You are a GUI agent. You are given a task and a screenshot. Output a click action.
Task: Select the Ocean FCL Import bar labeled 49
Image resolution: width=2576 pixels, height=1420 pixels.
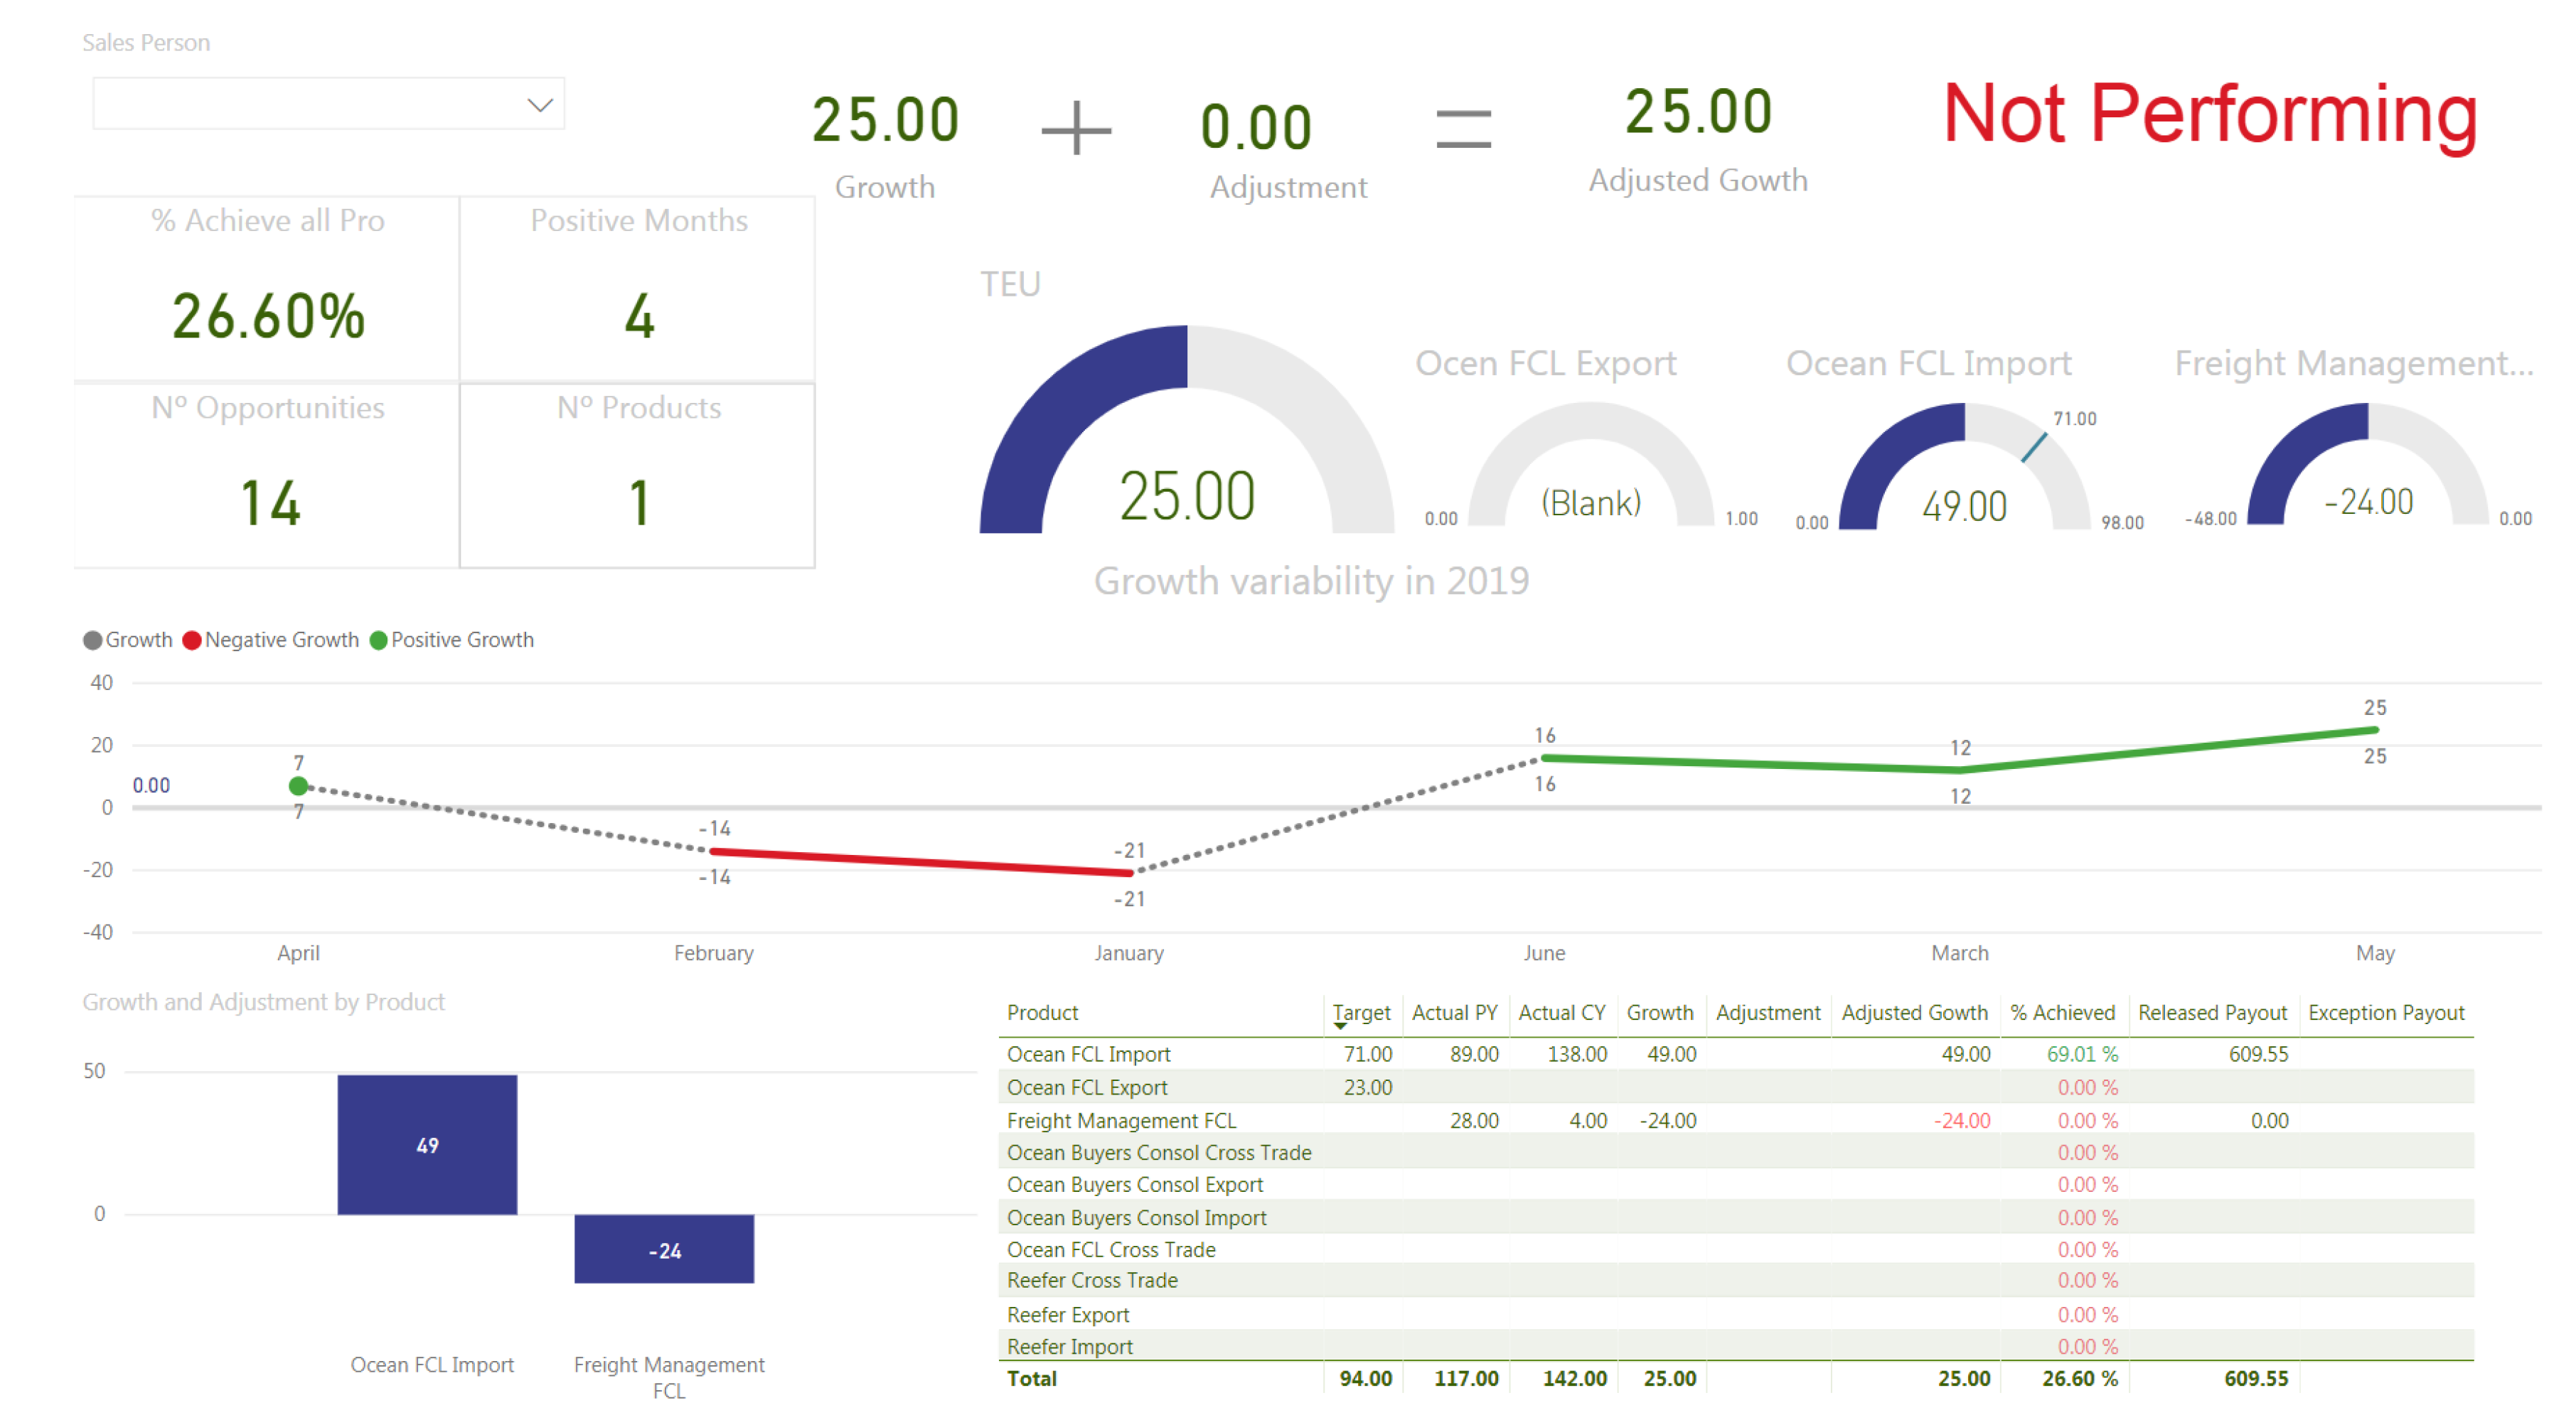[x=427, y=1145]
